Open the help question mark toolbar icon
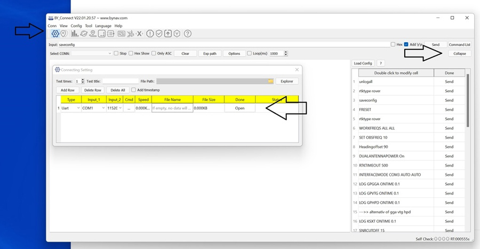This screenshot has width=480, height=249. (x=188, y=34)
